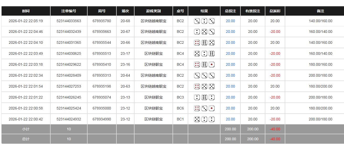Open blue 20.00 bet amount for order 523144025424
The width and height of the screenshot is (344, 147).
coord(230,108)
